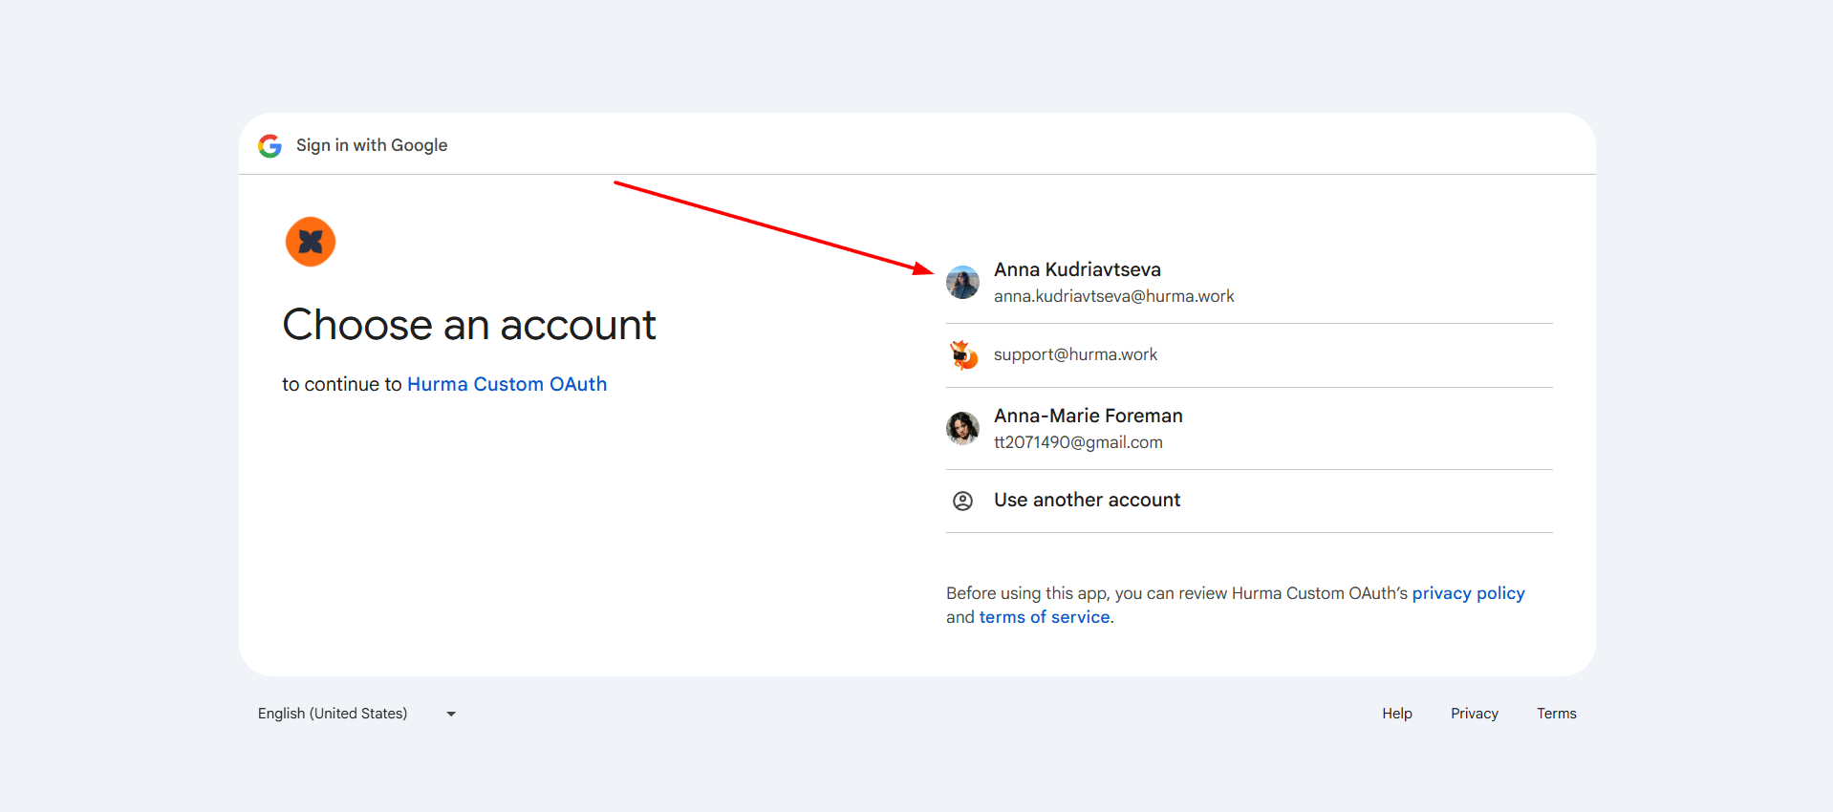Select Anna-Marie Foreman's profile avatar
Viewport: 1833px width, 812px height.
click(962, 428)
